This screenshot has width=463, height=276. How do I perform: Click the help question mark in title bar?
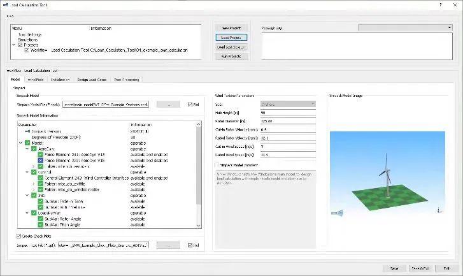pyautogui.click(x=441, y=4)
